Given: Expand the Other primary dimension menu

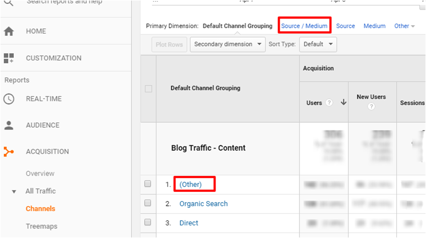Looking at the screenshot, I should [x=405, y=26].
